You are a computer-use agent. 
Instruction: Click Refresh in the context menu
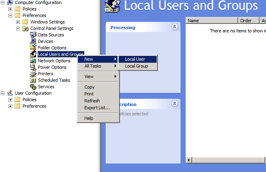click(92, 101)
